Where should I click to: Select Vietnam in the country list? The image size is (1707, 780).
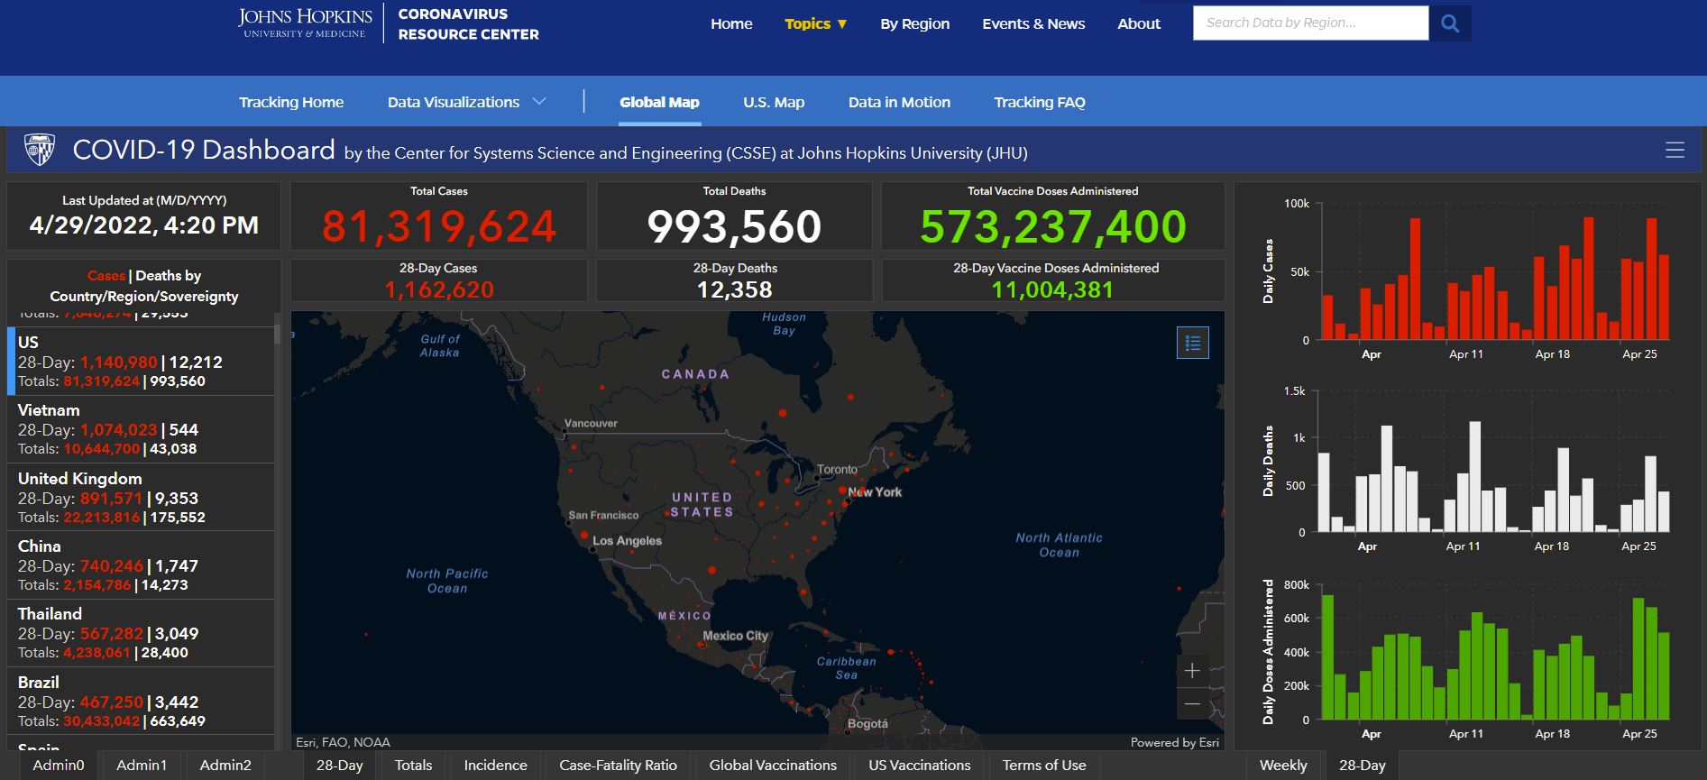[141, 429]
